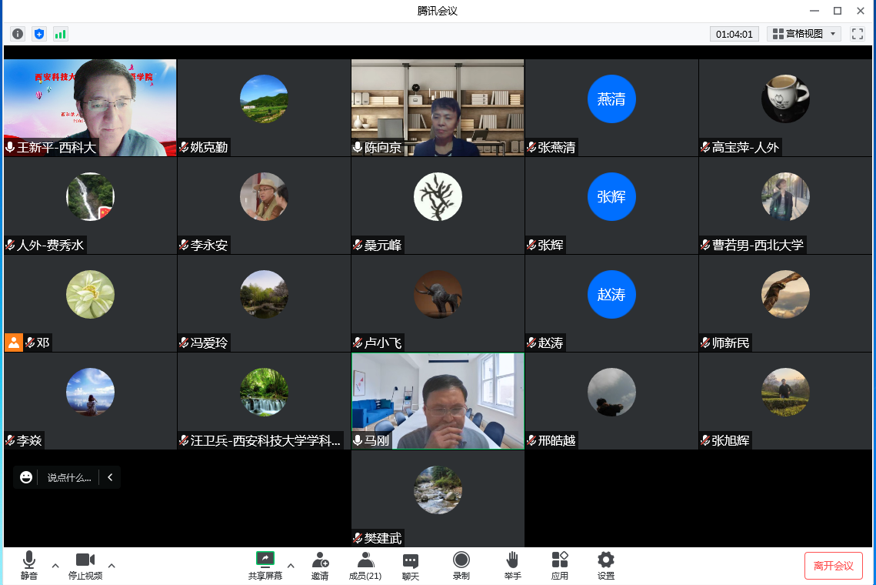Check the green network signal icon

pyautogui.click(x=60, y=34)
